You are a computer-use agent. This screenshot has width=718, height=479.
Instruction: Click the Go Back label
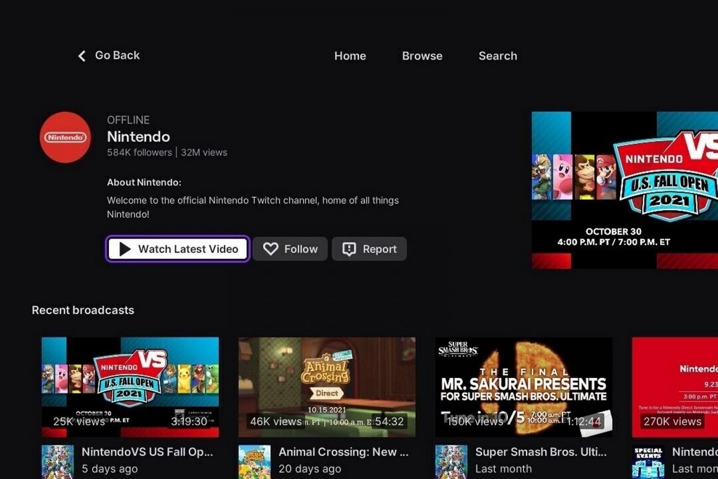(x=117, y=55)
